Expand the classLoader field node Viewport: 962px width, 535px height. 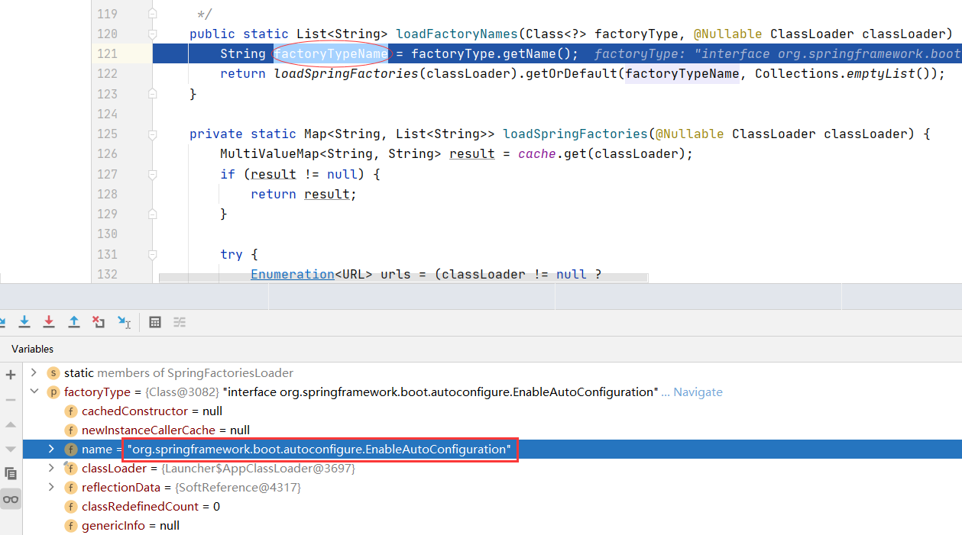[51, 468]
